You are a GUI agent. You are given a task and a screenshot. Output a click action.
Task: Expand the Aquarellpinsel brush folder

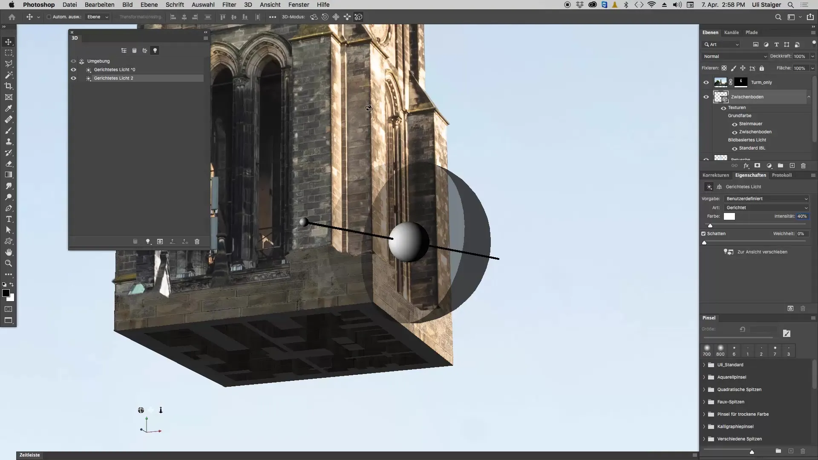(x=704, y=377)
